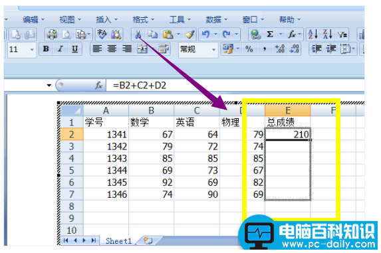Click the Paste clipboard icon
This screenshot has width=381, height=253.
[168, 35]
